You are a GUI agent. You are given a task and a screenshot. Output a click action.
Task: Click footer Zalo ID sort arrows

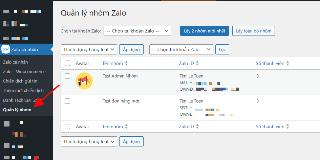(x=197, y=127)
